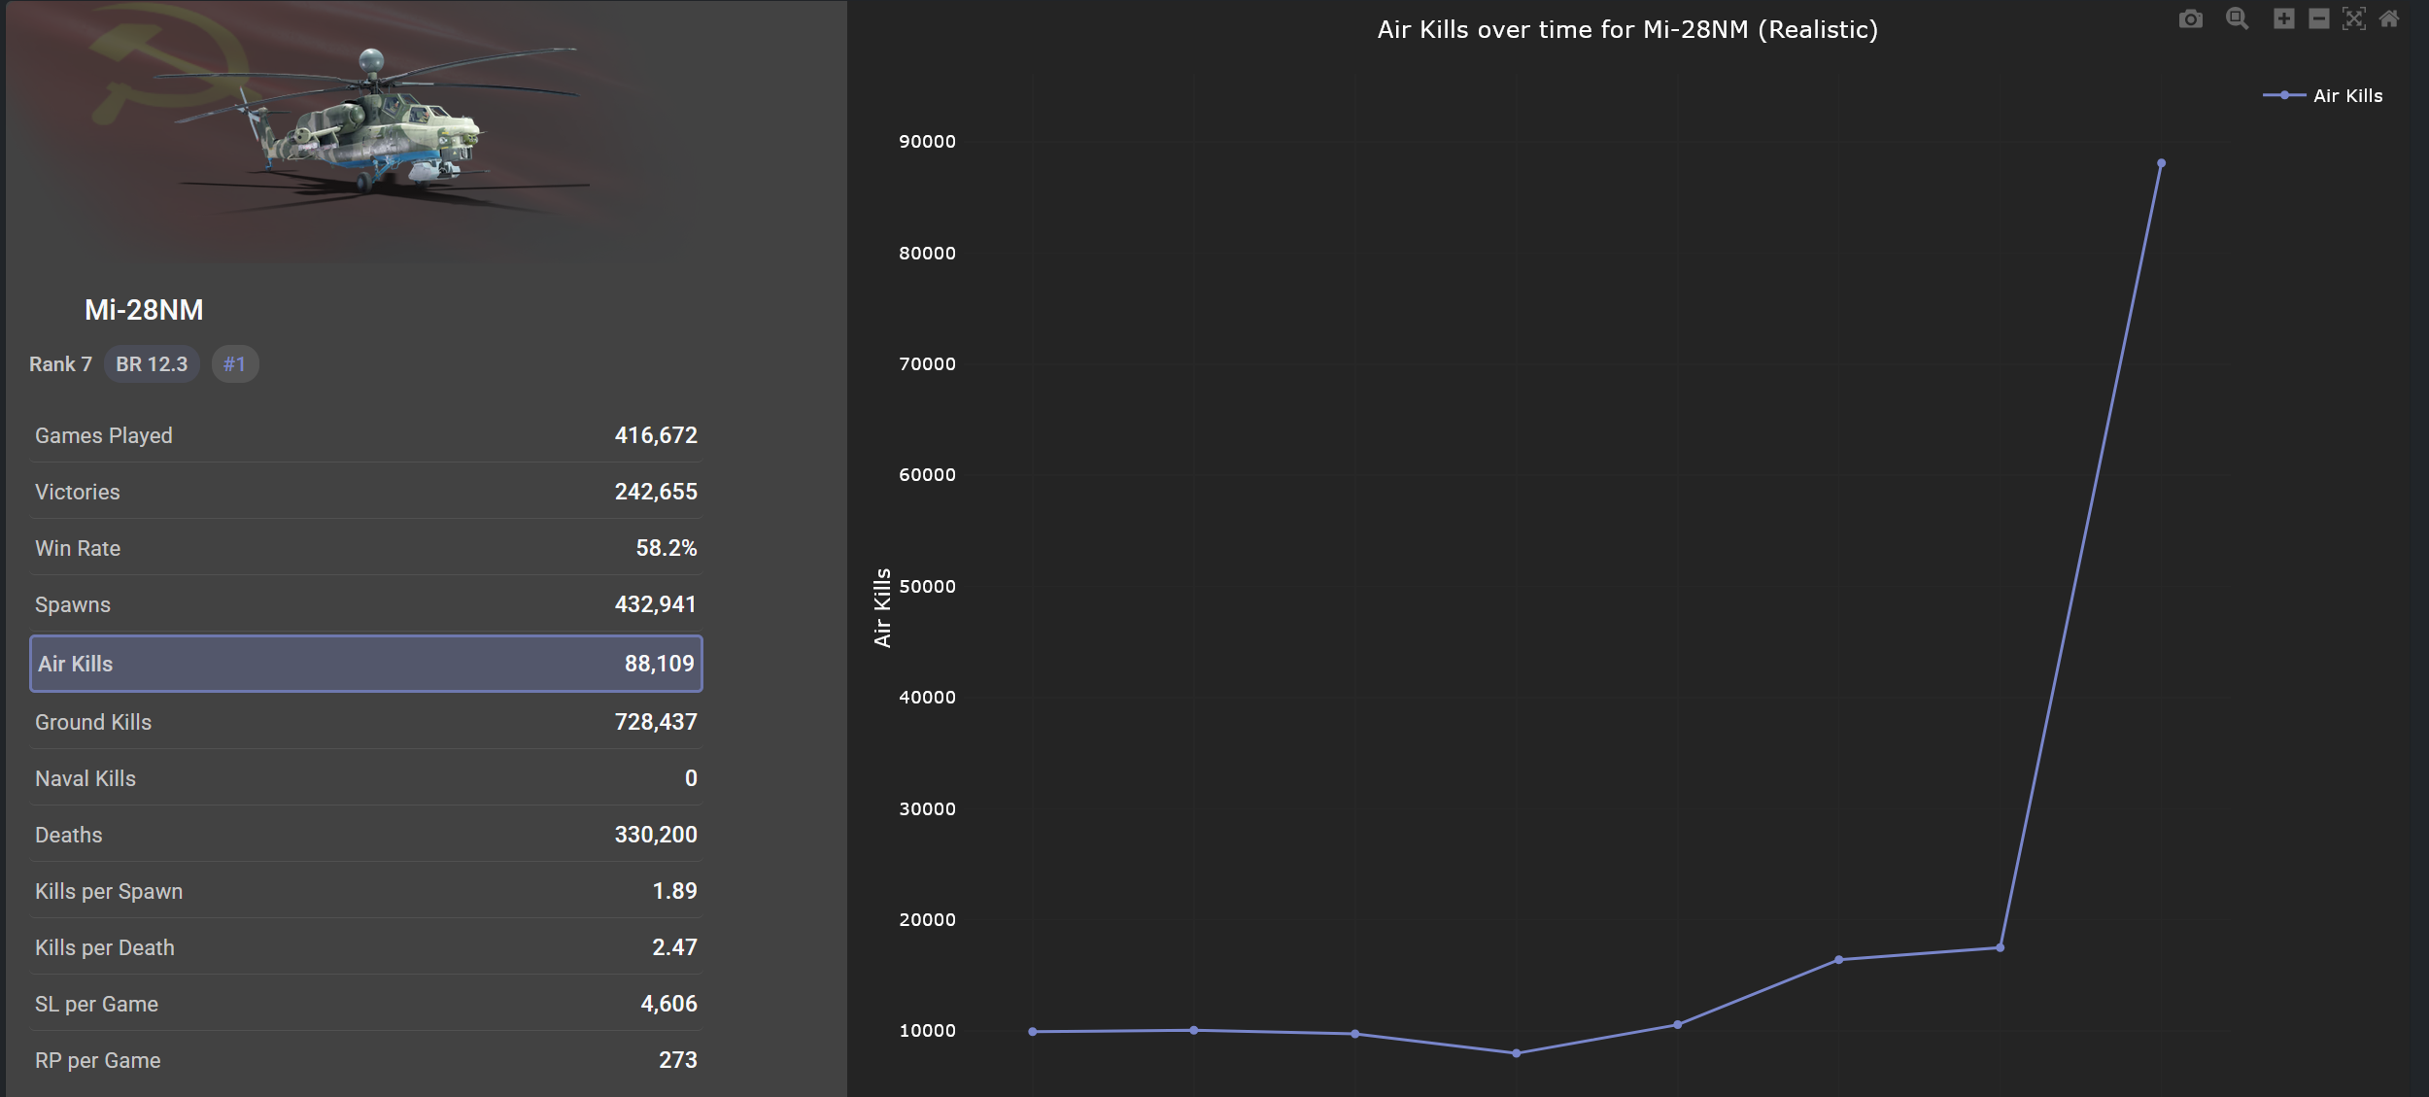This screenshot has height=1097, width=2429.
Task: Click the highlighted Air Kills row
Action: click(365, 664)
